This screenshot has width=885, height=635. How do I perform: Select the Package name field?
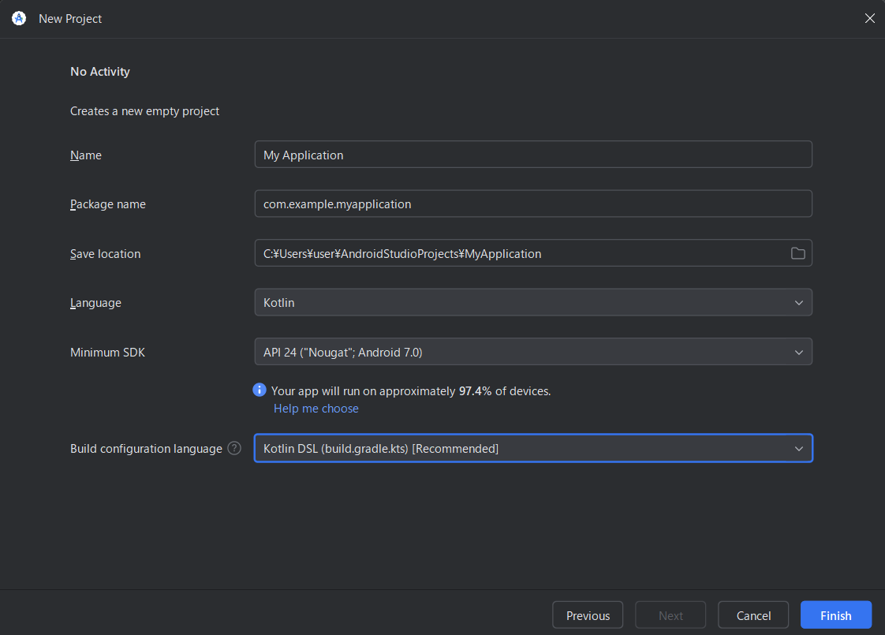[x=532, y=204]
